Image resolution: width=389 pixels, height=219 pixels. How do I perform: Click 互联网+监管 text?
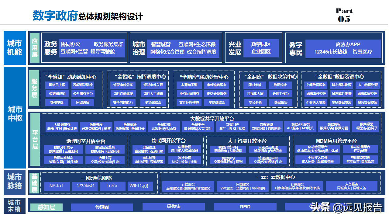click(x=74, y=52)
